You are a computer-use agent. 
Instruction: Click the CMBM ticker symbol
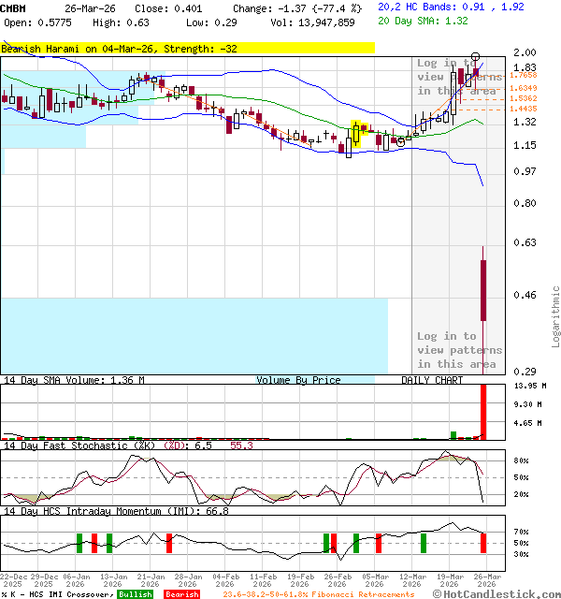tap(15, 8)
